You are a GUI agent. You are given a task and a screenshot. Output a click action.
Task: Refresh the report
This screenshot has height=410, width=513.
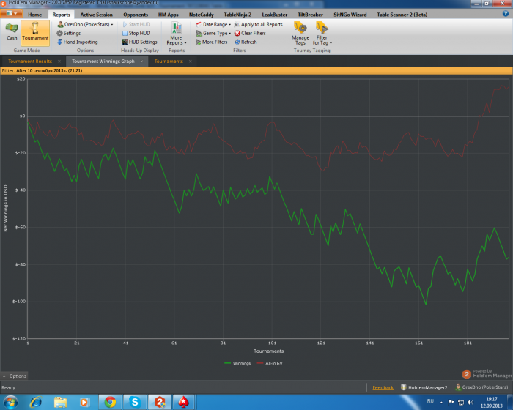246,42
